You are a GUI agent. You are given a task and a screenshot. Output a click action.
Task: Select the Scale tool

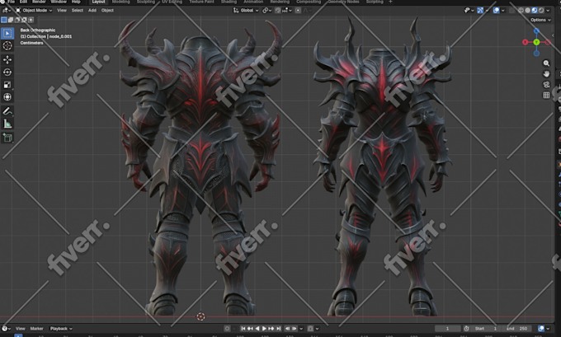7,85
